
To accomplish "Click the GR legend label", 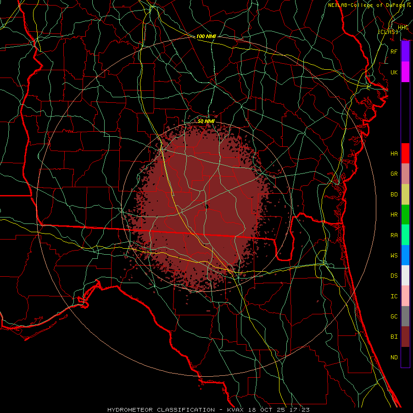I will point(394,174).
